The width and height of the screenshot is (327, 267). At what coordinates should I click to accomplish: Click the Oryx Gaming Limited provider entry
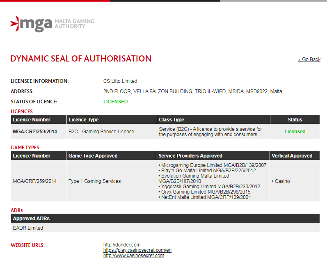tap(204, 192)
